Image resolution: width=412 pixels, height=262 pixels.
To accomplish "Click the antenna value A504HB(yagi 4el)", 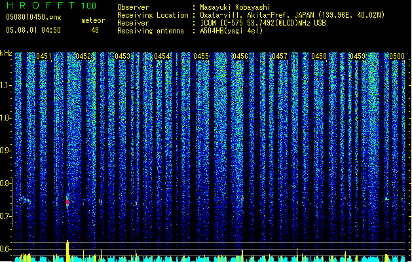I will 231,31.
